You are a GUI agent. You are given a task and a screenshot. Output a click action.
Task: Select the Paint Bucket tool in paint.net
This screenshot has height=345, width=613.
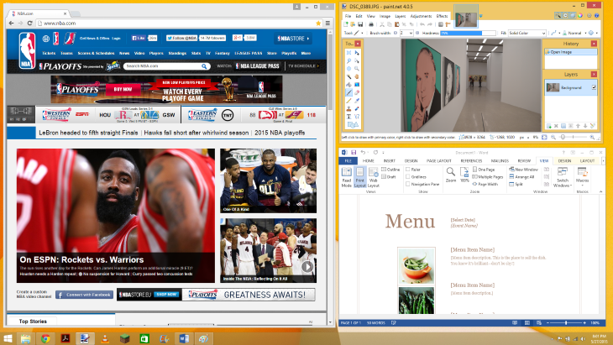coord(348,85)
